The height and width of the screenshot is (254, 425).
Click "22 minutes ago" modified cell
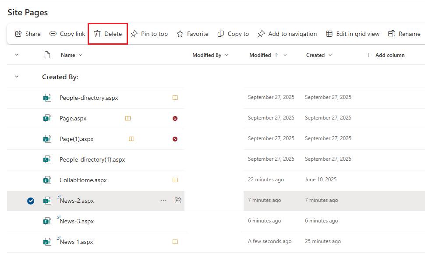(266, 180)
